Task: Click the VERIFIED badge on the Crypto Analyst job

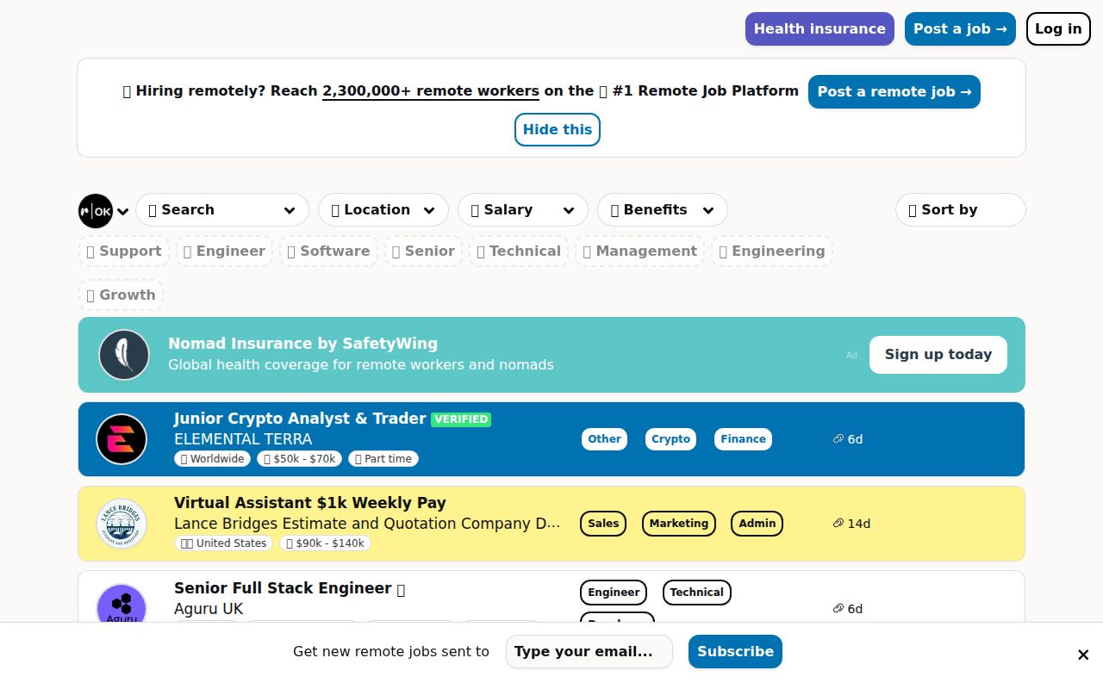Action: (x=461, y=419)
